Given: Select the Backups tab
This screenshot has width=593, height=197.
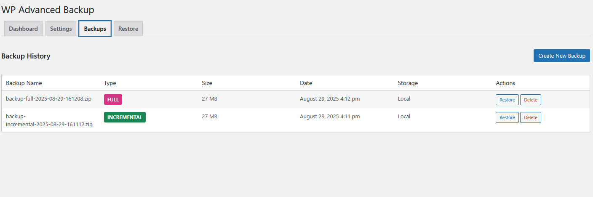Looking at the screenshot, I should [95, 29].
